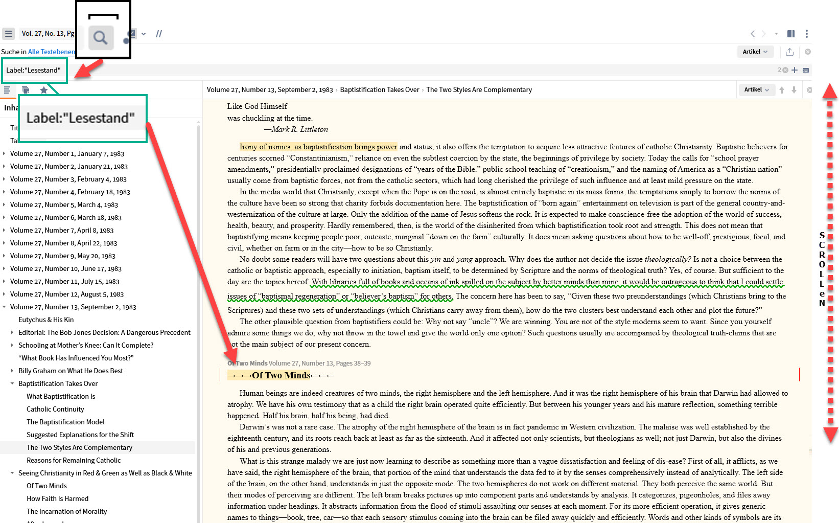Open Volume 27, Number 6, March 18, 1983
Viewport: 839px width, 523px height.
coord(66,217)
